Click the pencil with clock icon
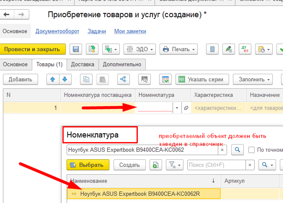Screen dimensions: 283x203 point(229,49)
